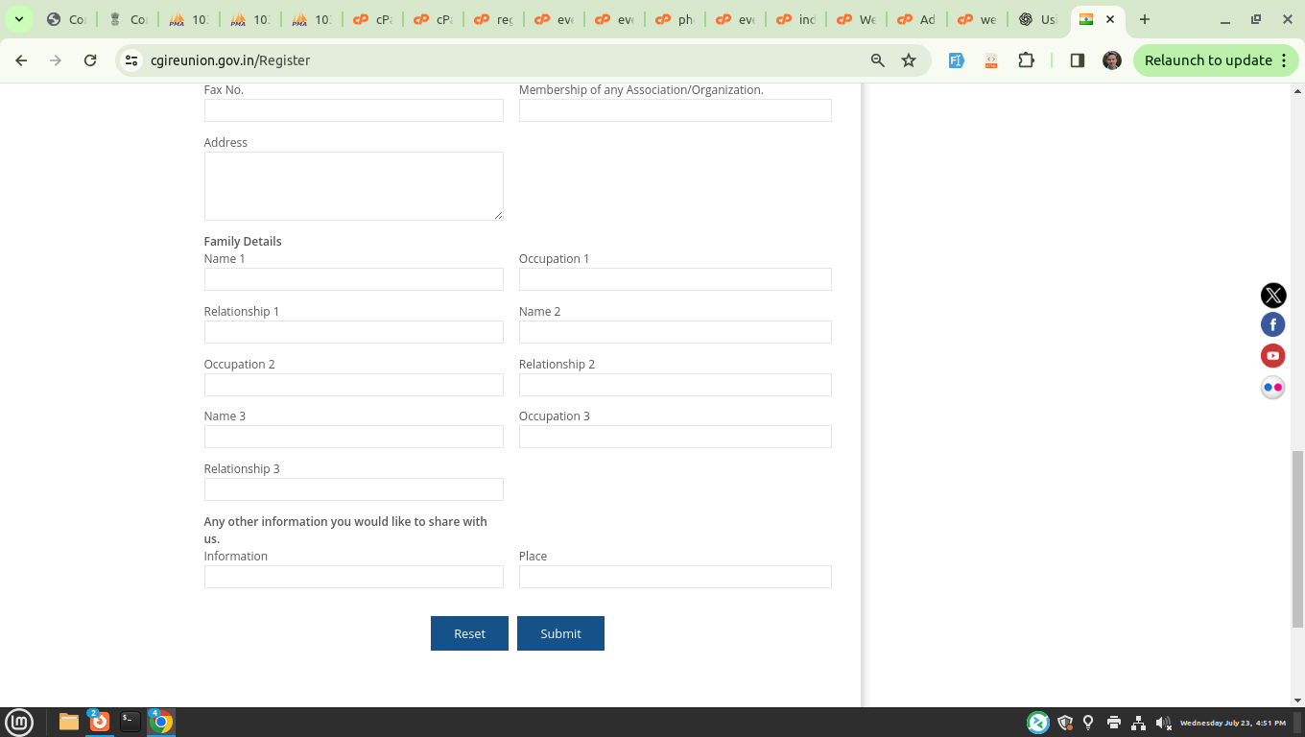Expand the tab search dropdown arrow

(18, 19)
